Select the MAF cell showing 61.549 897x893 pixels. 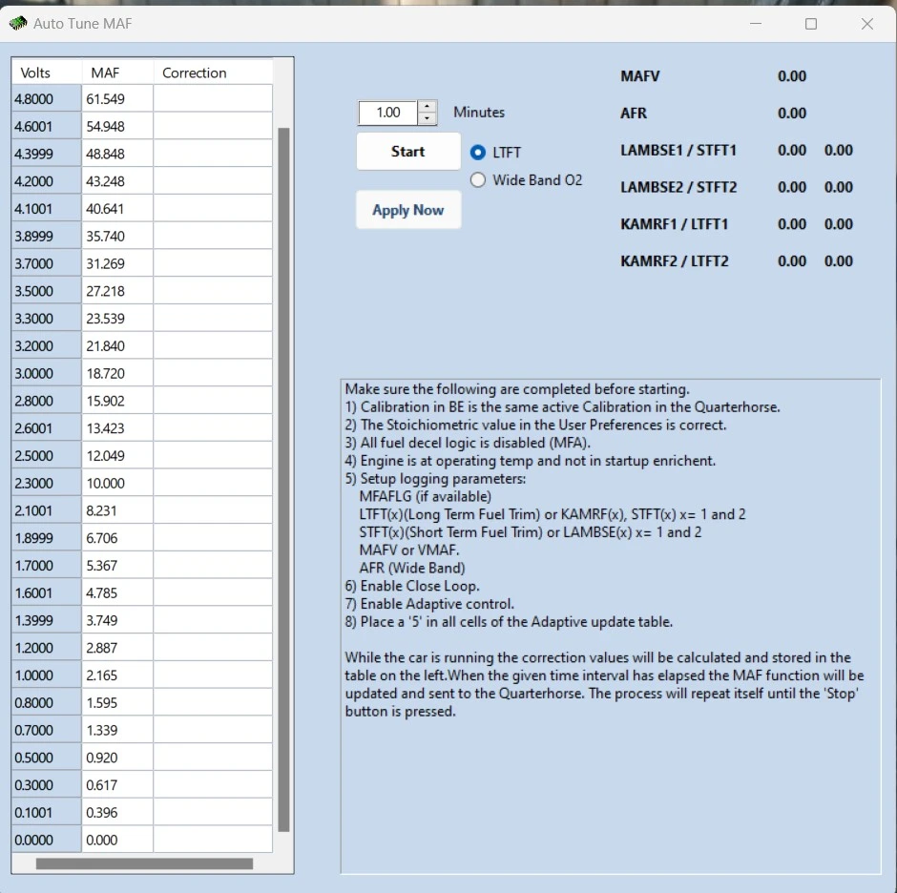117,98
